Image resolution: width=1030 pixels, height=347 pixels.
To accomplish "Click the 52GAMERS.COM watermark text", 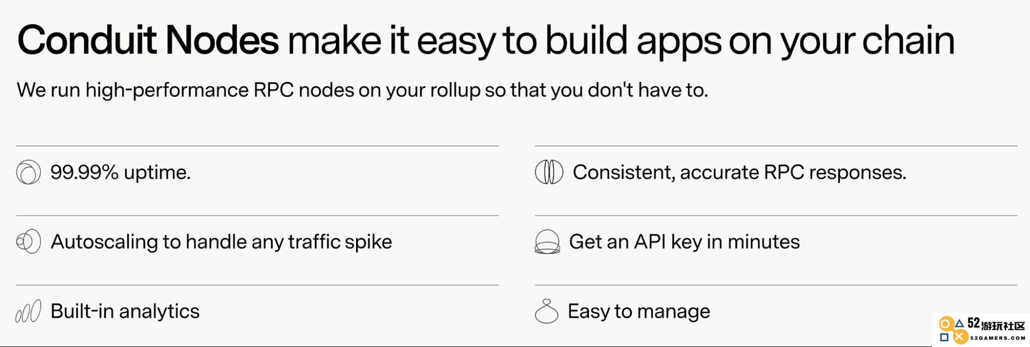I will click(x=998, y=338).
